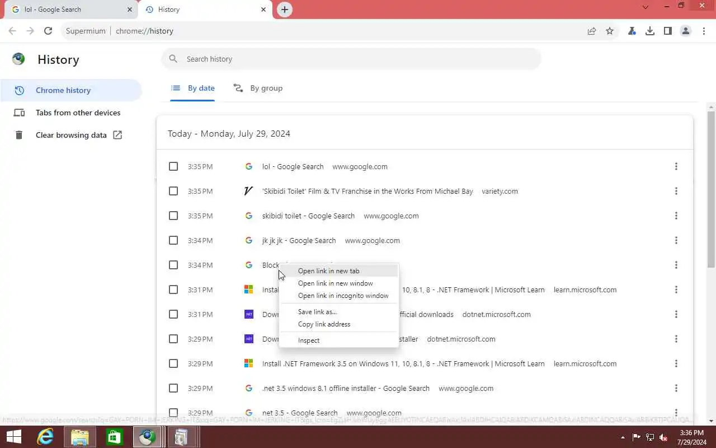Check the Skibidi Toilet variety.com entry box
Screen dimensions: 716x448
173,191
